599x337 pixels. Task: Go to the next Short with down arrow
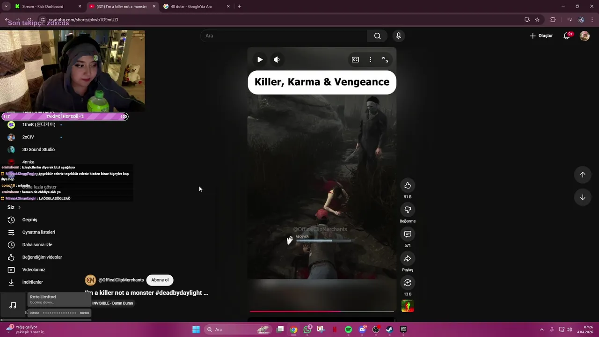[583, 197]
